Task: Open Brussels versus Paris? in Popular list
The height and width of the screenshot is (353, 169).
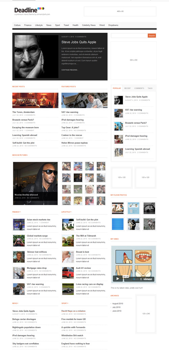Action: tap(136, 123)
